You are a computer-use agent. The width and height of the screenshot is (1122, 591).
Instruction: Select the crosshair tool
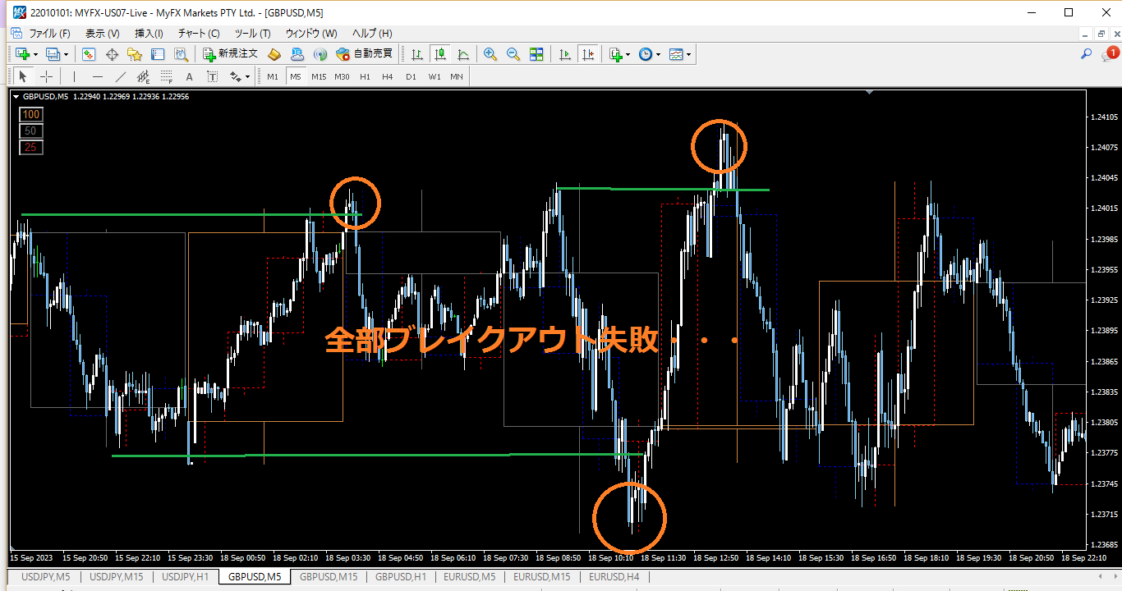(x=47, y=76)
